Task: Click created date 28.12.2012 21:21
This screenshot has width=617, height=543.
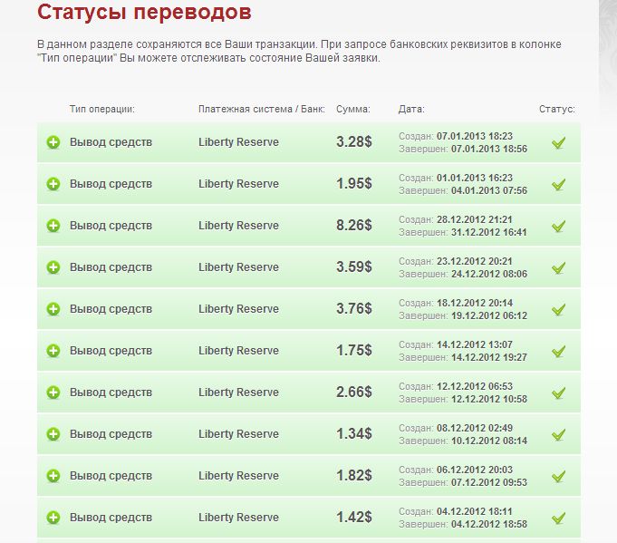Action: (x=475, y=219)
